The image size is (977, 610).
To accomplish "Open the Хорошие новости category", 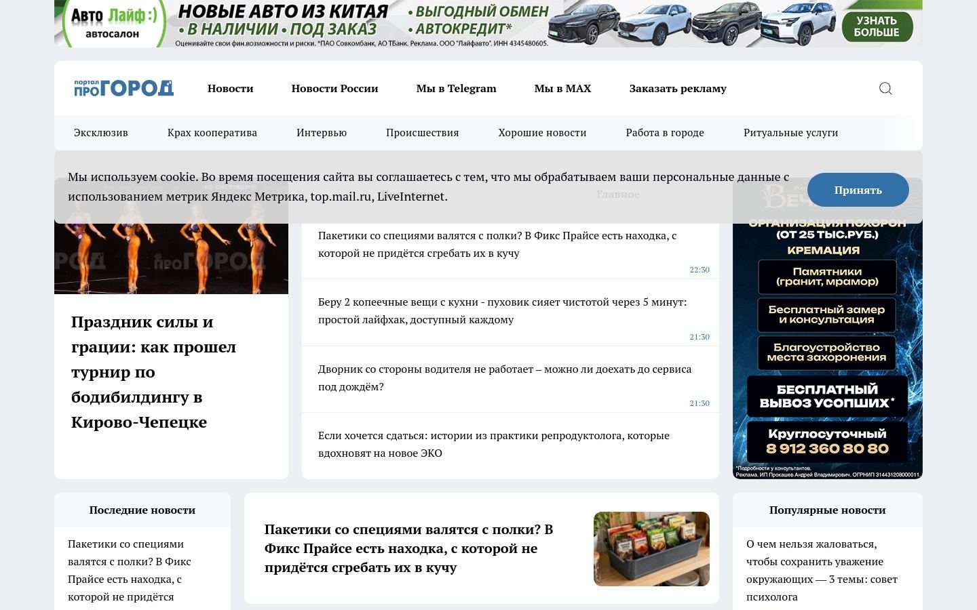I will pos(542,132).
